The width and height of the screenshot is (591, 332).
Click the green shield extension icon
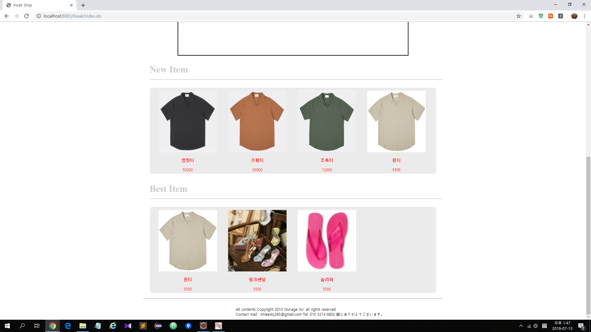541,16
